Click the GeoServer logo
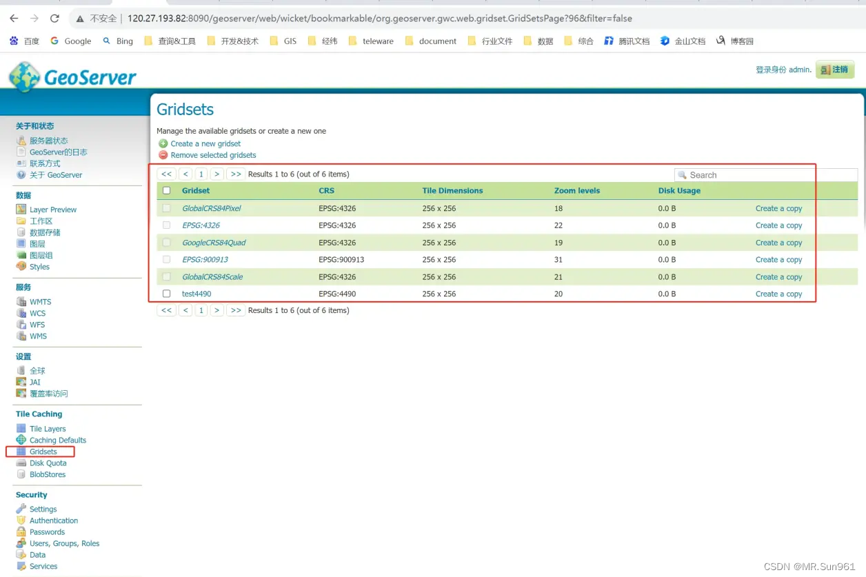Viewport: 866px width, 577px height. click(72, 77)
